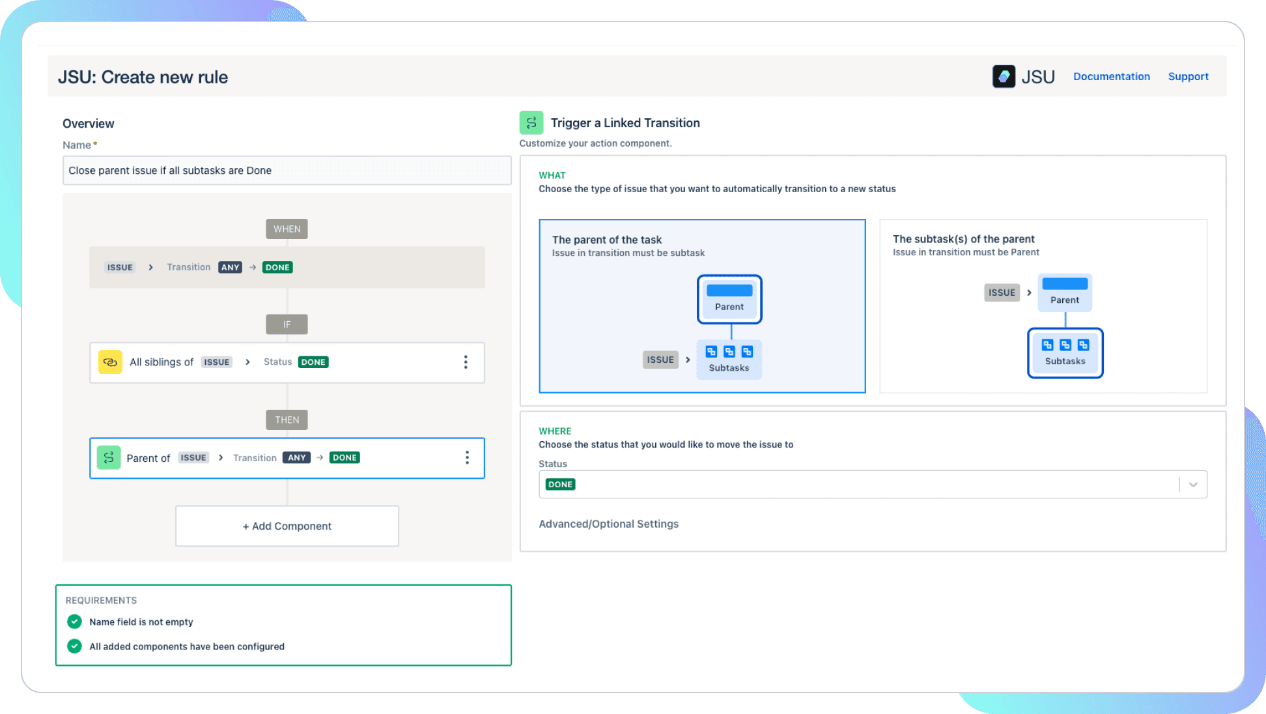
Task: Click the Add Component button
Action: [286, 525]
